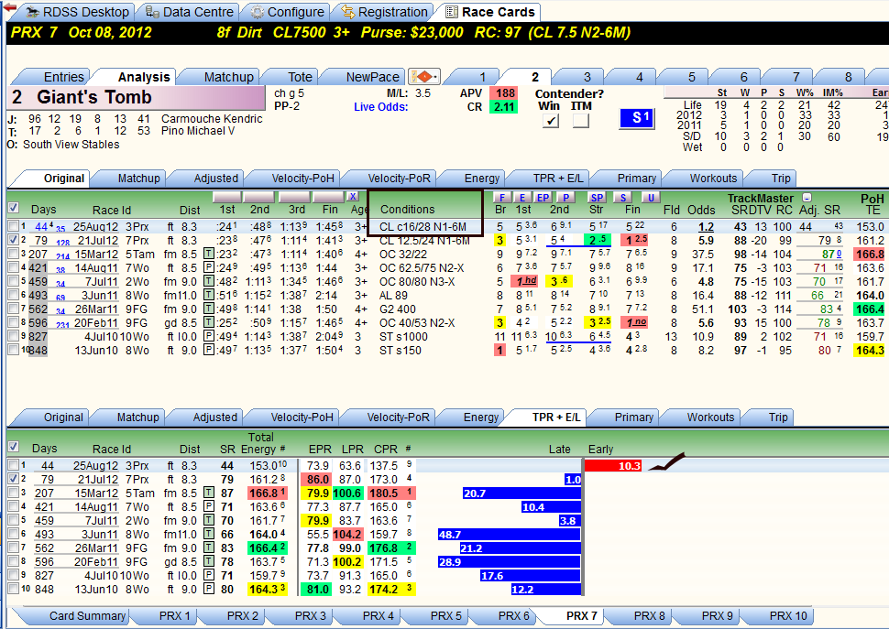This screenshot has height=629, width=889.
Task: Uncheck the 21Jul12 row checkbox in the top table
Action: coord(13,240)
